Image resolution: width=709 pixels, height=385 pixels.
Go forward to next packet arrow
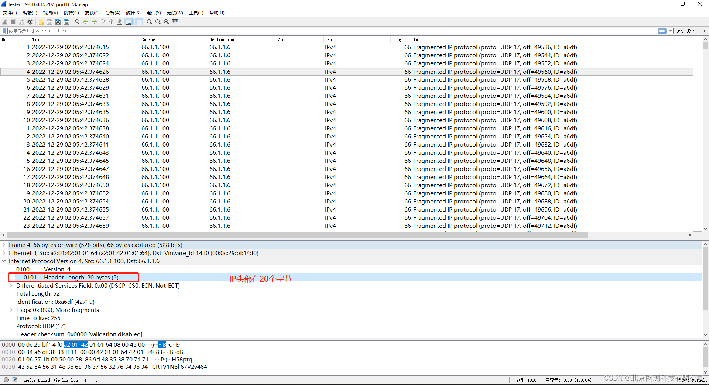tap(94, 22)
